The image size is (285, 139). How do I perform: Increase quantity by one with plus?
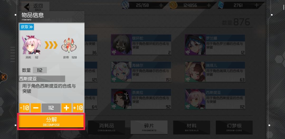click(x=66, y=108)
